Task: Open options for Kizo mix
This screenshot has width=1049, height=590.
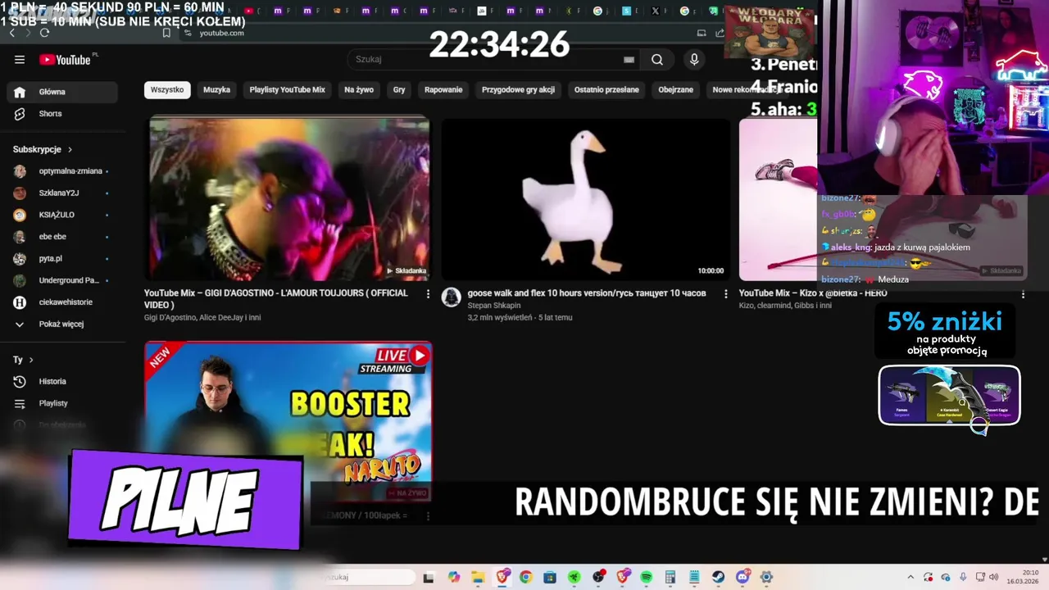Action: click(x=1023, y=293)
